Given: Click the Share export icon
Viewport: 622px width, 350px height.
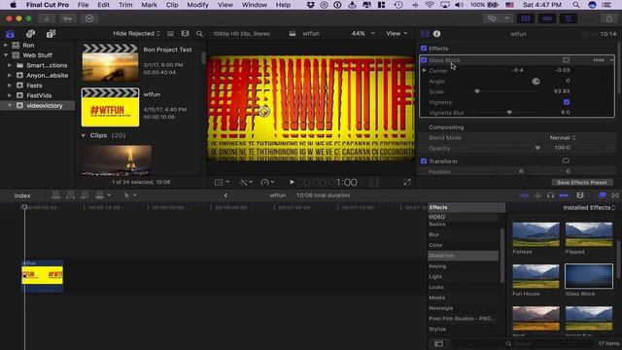Looking at the screenshot, I should (x=609, y=18).
